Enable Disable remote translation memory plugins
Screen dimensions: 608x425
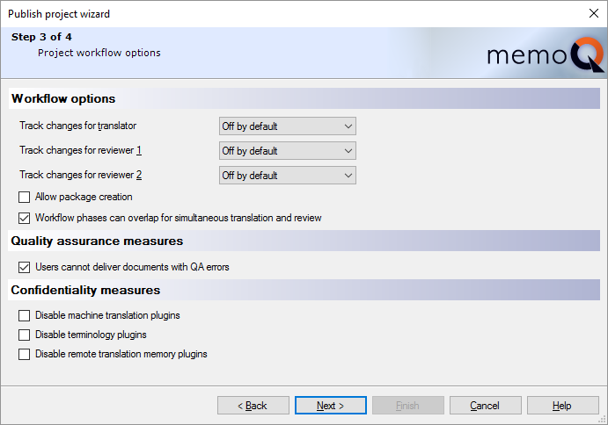click(25, 355)
